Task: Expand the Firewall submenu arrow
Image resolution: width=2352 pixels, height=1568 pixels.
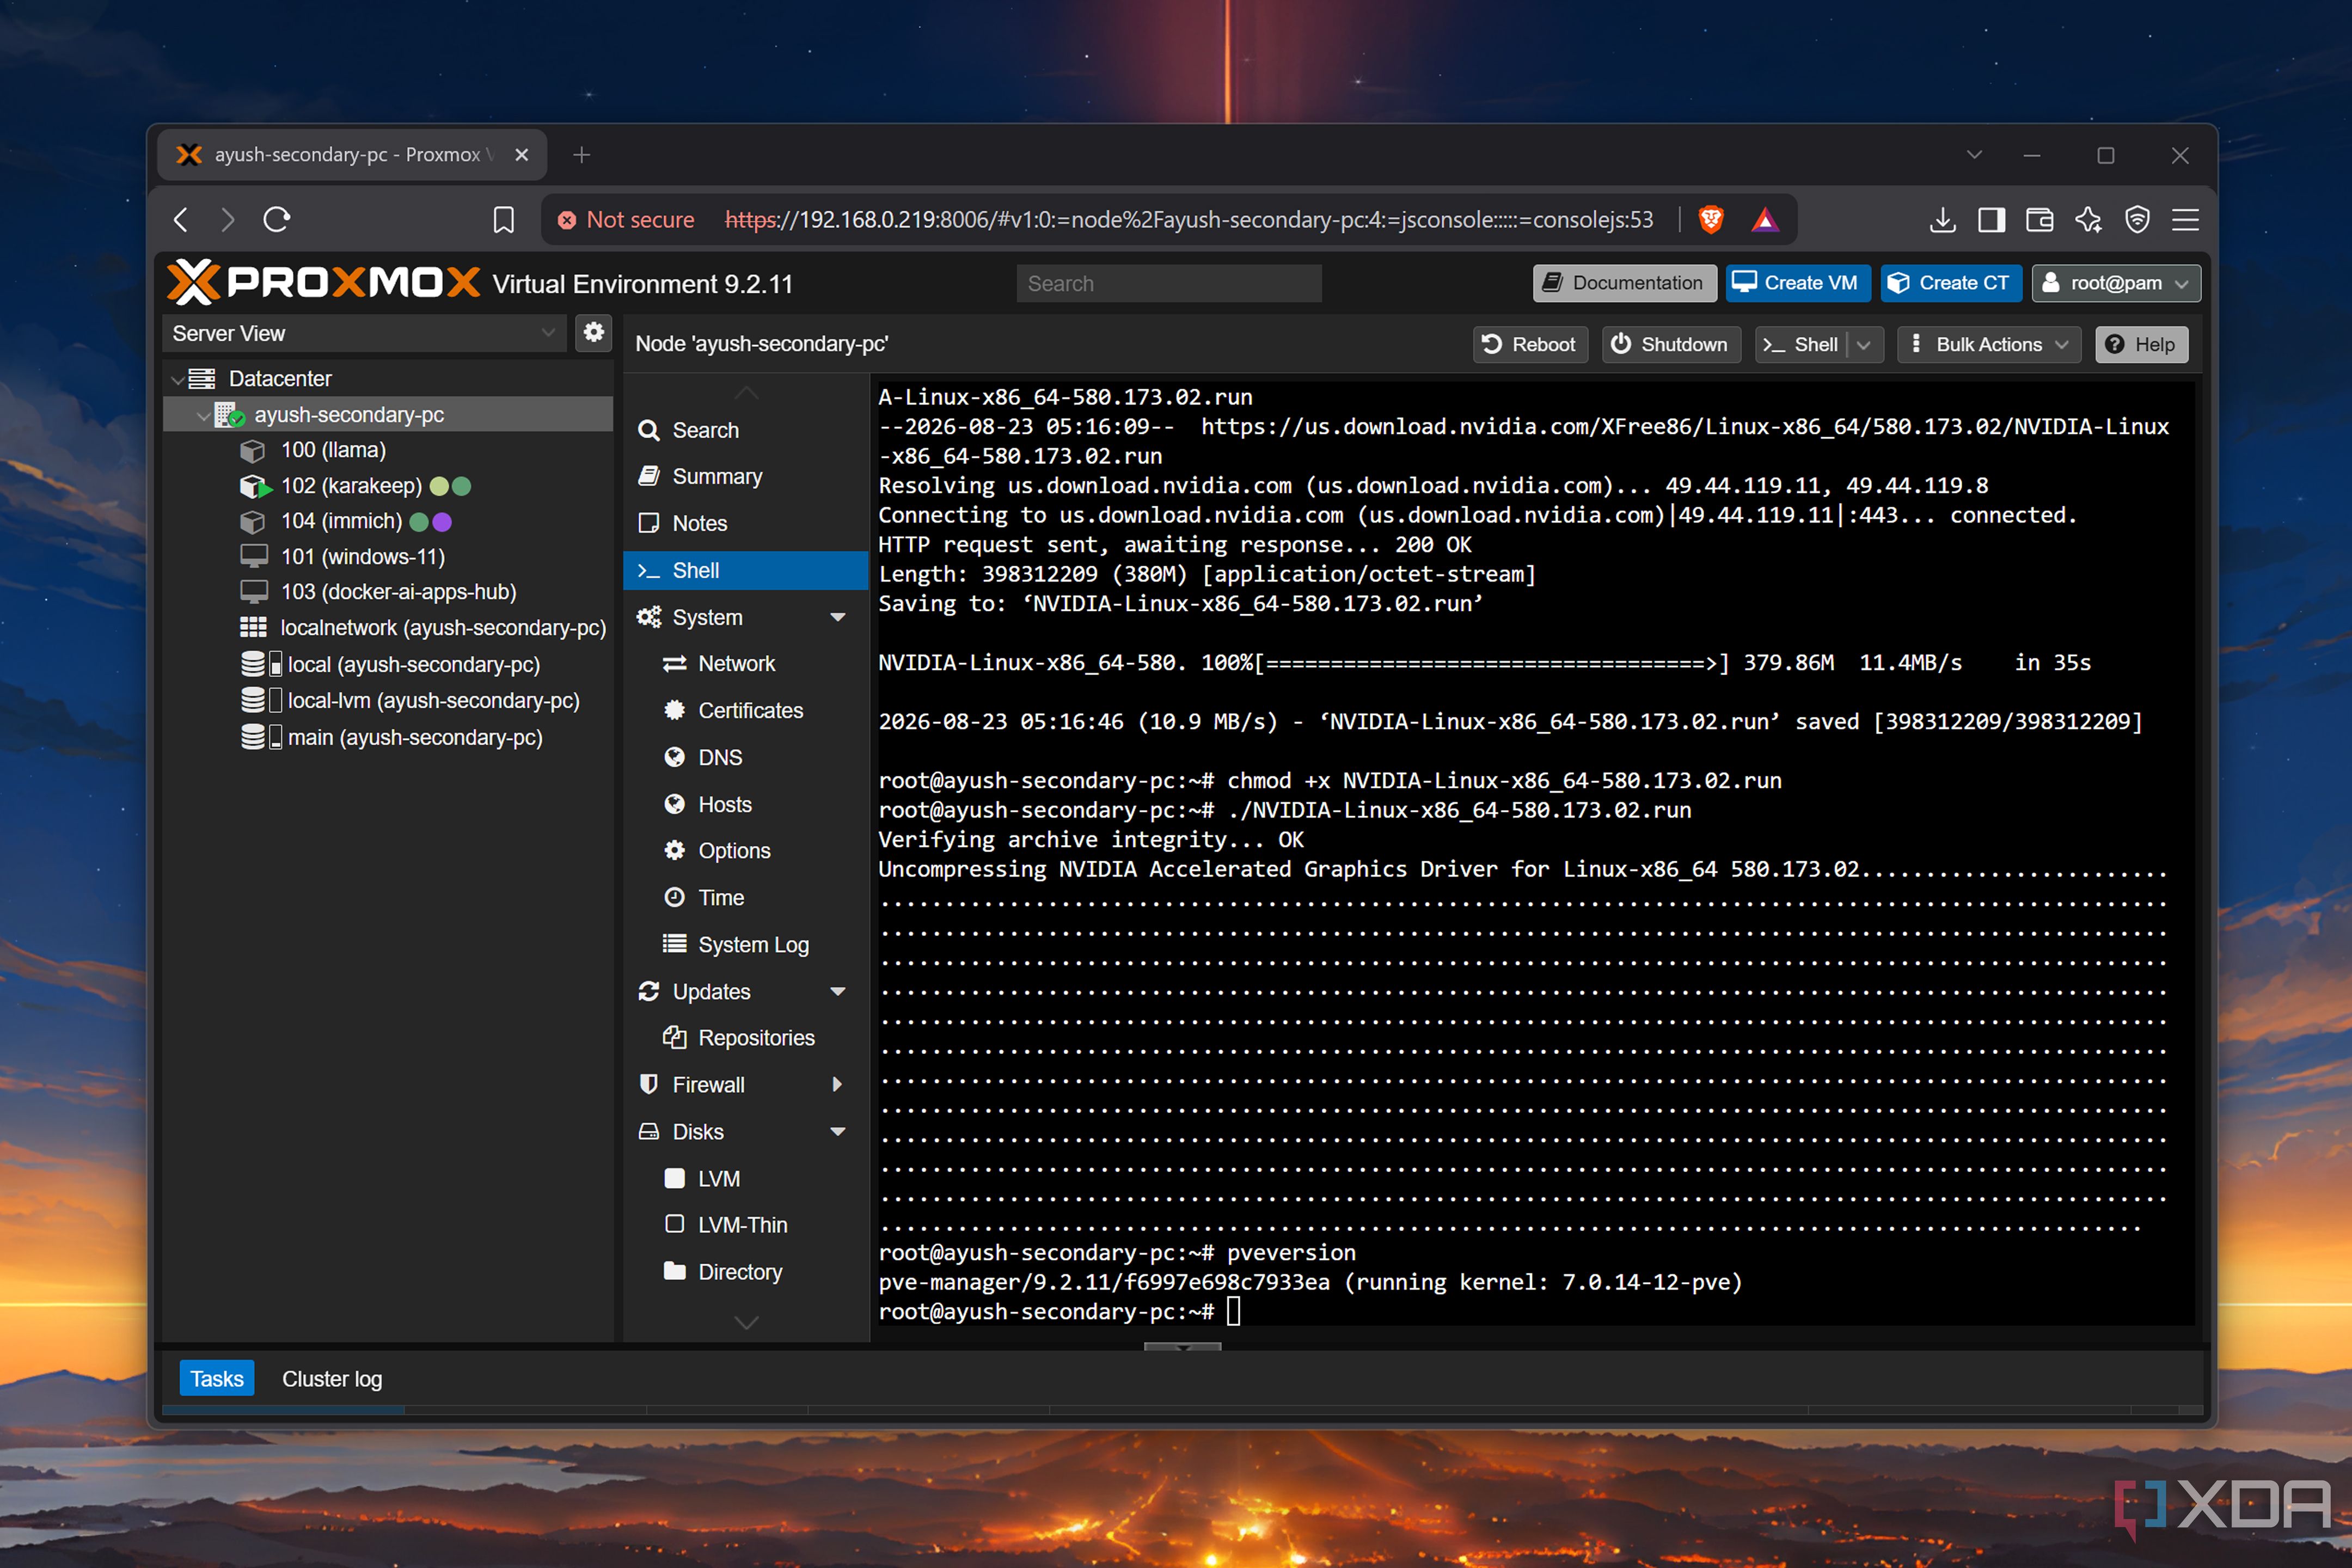Action: [837, 1084]
